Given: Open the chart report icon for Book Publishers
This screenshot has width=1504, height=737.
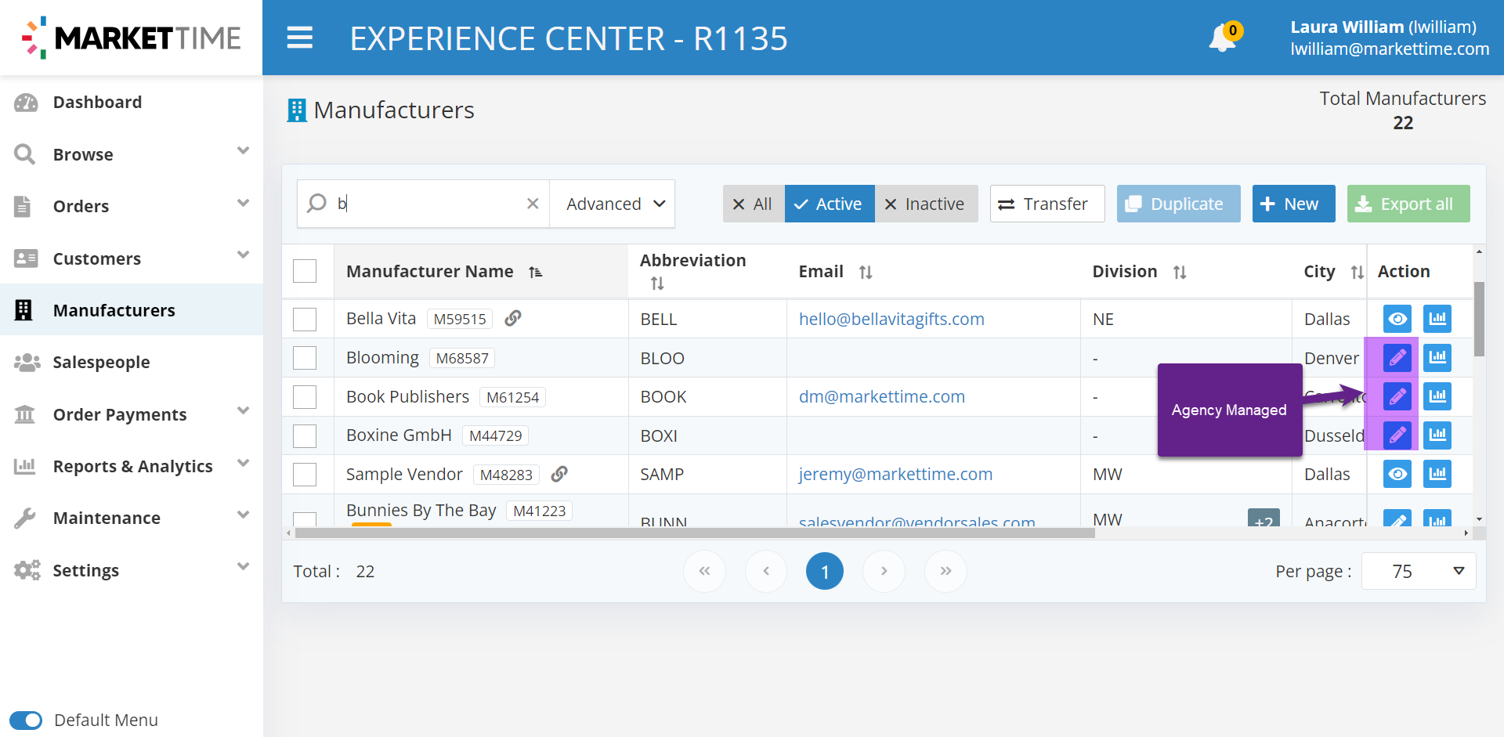Looking at the screenshot, I should pyautogui.click(x=1437, y=396).
